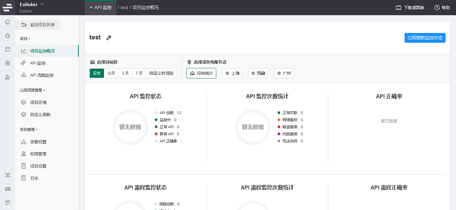
Task: Open the star favorites icon in left rail
Action: click(7, 36)
